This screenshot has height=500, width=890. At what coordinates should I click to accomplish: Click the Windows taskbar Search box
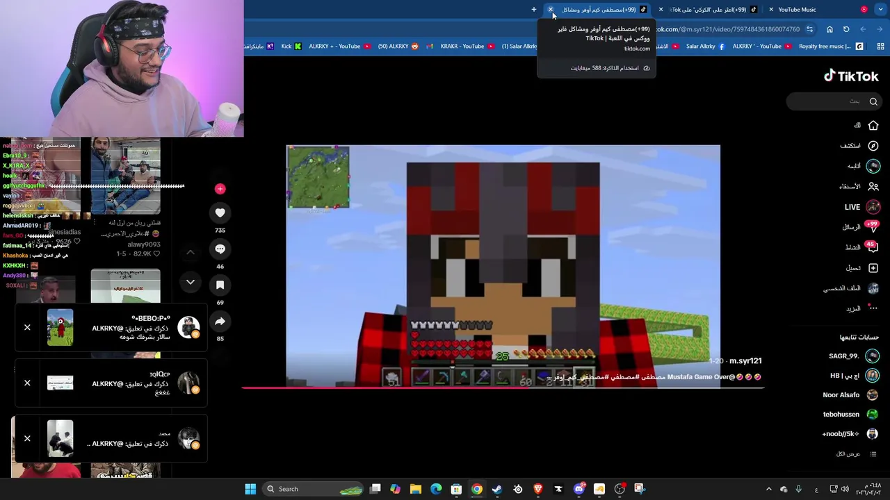[314, 489]
